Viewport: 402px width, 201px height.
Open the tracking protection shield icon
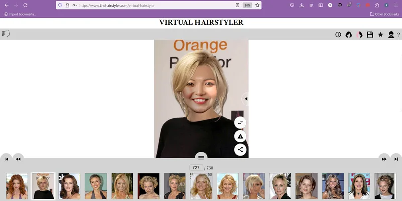60,5
